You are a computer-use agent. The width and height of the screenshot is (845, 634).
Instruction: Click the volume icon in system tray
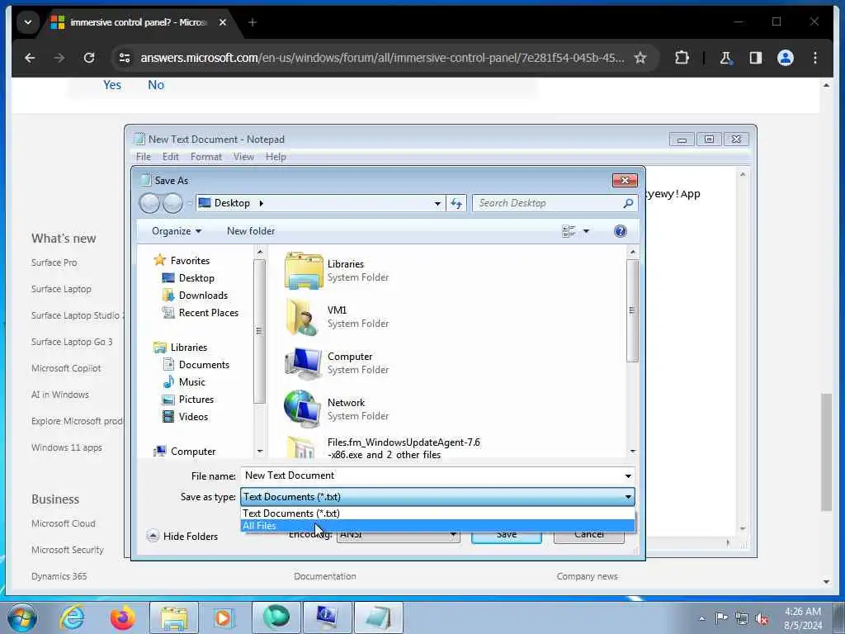pos(762,619)
